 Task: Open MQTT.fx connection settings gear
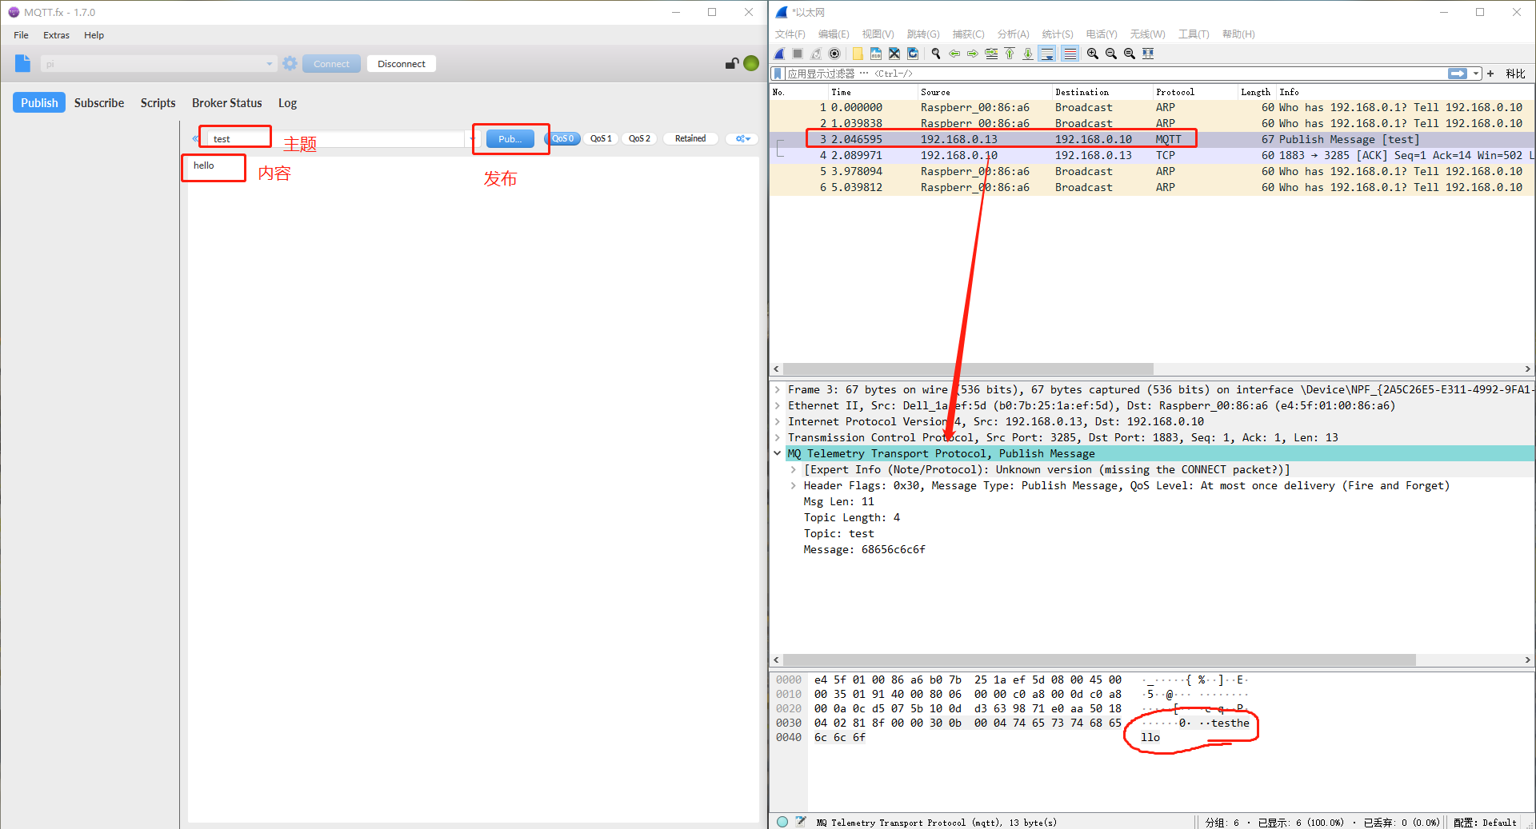point(290,64)
